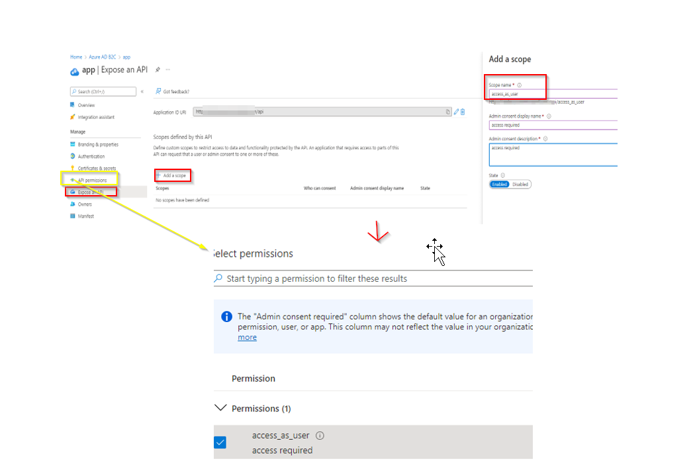695x463 pixels.
Task: Show info tooltip for Admin consent display name
Action: (x=549, y=116)
